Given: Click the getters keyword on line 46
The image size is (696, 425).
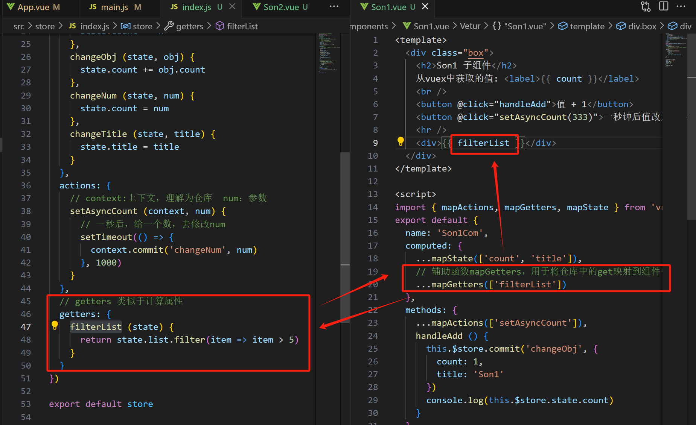Looking at the screenshot, I should 77,314.
